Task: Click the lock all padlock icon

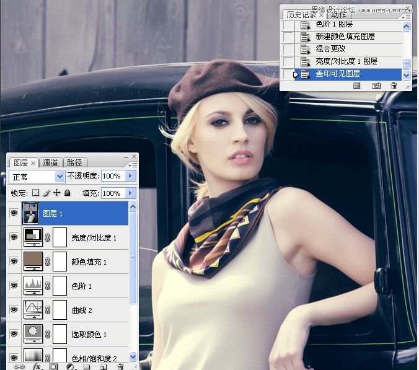Action: pos(67,193)
